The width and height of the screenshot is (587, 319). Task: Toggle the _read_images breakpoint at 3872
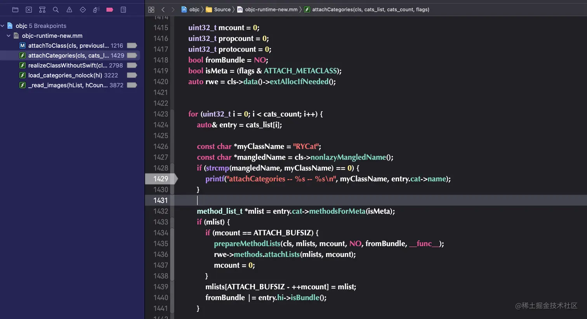tap(132, 85)
